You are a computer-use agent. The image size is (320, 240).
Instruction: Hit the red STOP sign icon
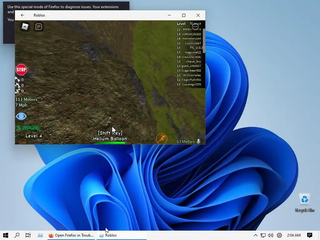click(x=21, y=70)
